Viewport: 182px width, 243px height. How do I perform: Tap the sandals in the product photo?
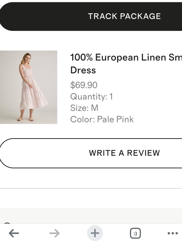coord(25,119)
